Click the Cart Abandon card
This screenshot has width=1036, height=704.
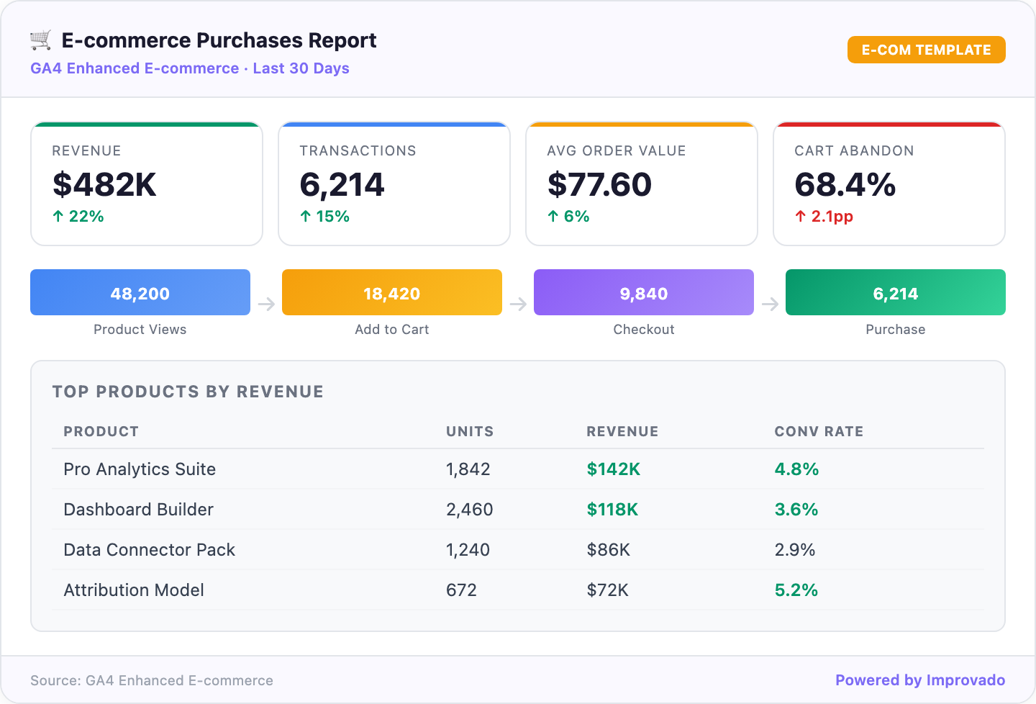click(889, 184)
